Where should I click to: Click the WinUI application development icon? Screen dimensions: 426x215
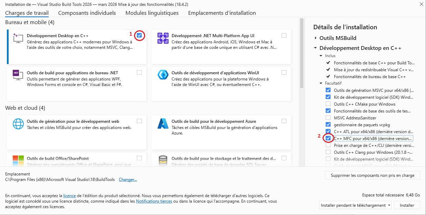coord(163,75)
